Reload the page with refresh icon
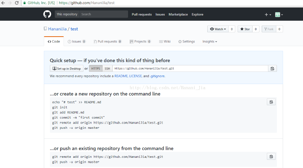Viewport: 303px width, 168px height. coord(17,3)
